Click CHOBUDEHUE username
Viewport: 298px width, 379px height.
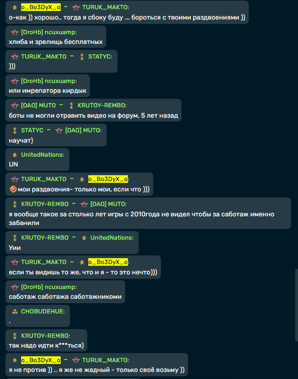pos(43,312)
